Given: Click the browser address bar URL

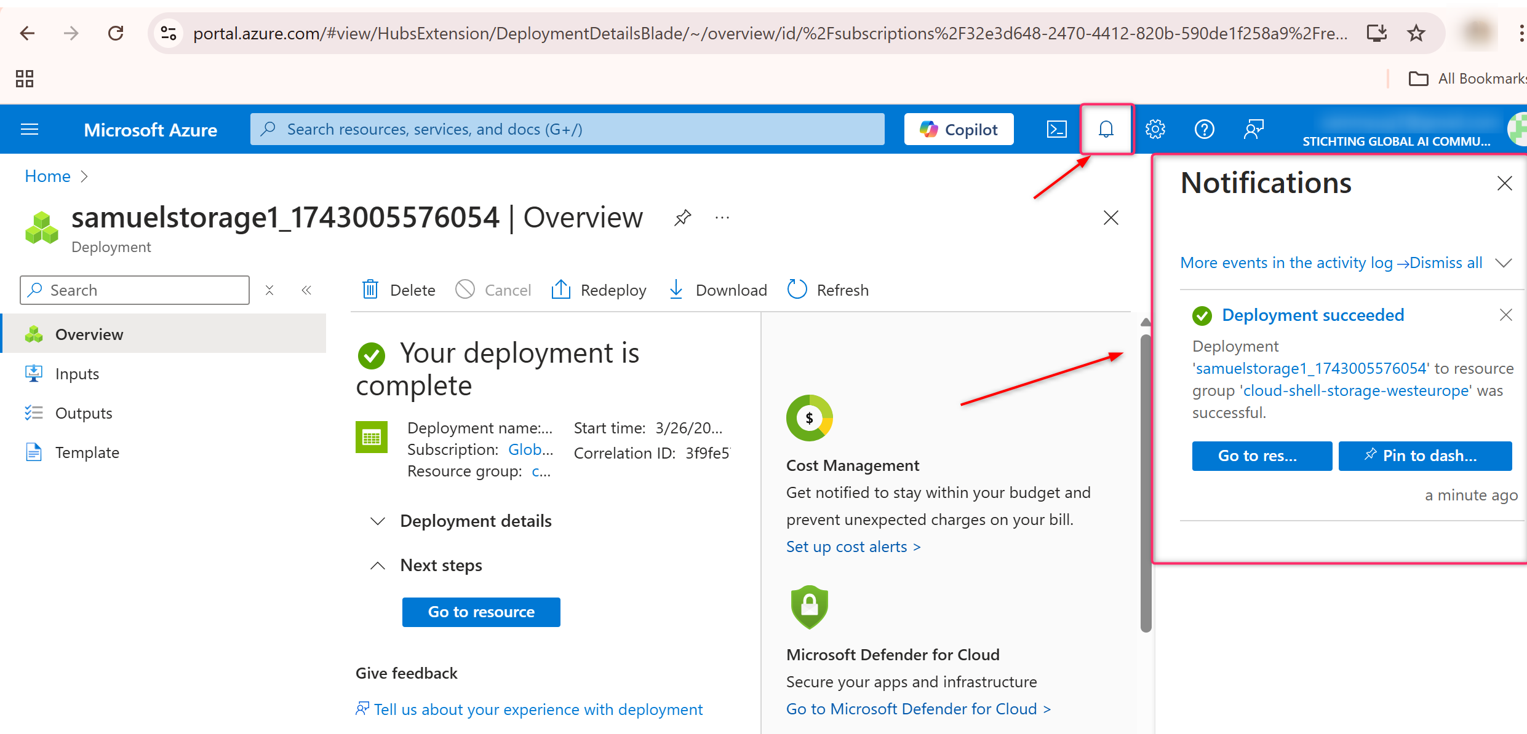Looking at the screenshot, I should pos(770,33).
